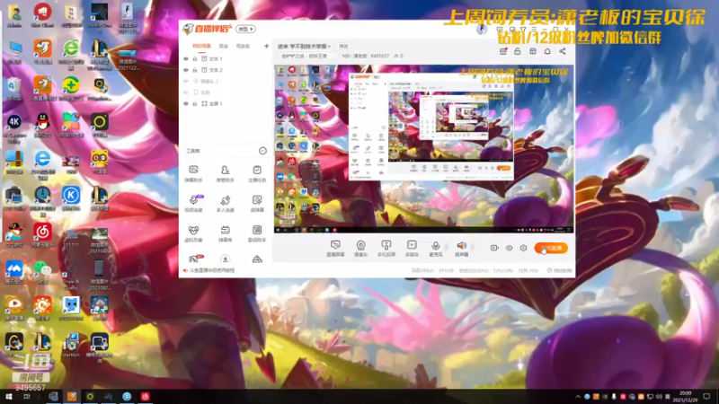This screenshot has height=404, width=719.
Task: Switch to the third scene tab
Action: (243, 47)
